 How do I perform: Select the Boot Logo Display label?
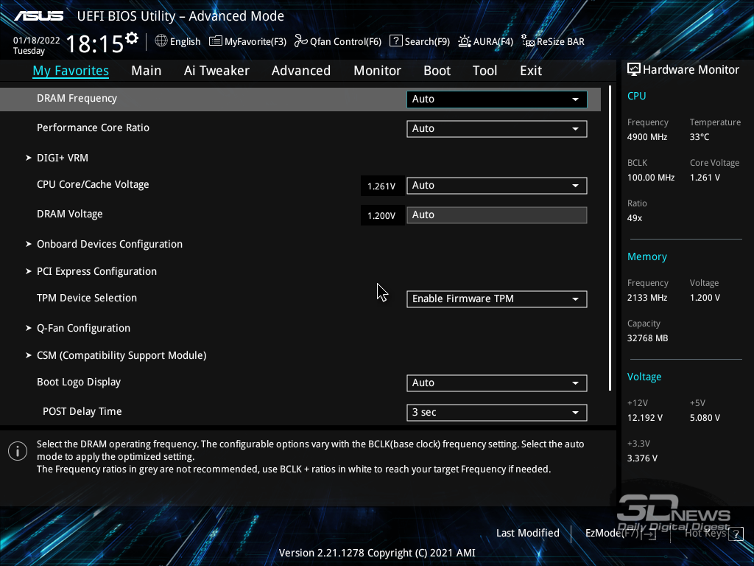79,382
